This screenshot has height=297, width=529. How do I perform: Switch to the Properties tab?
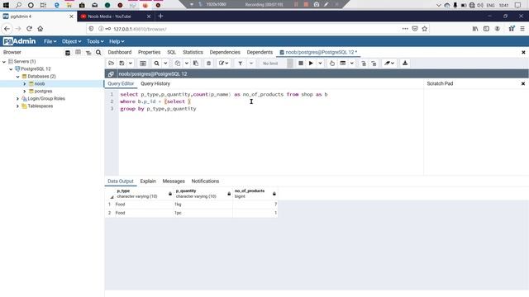pyautogui.click(x=149, y=52)
